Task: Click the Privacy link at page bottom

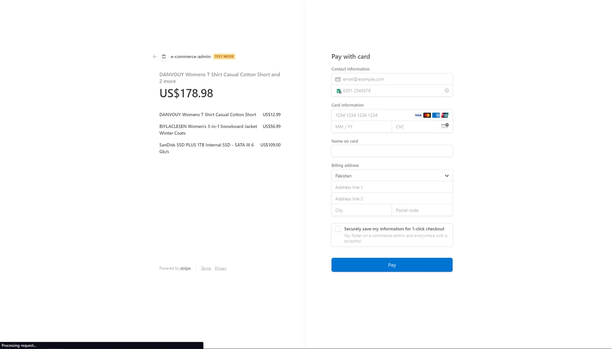Action: point(221,268)
